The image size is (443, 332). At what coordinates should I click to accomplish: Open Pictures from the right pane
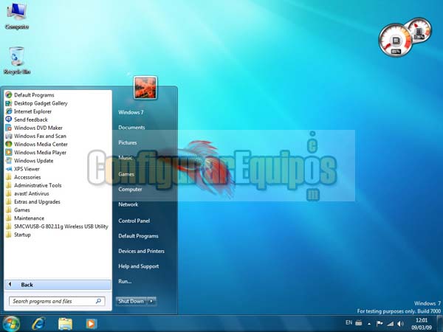pyautogui.click(x=128, y=142)
